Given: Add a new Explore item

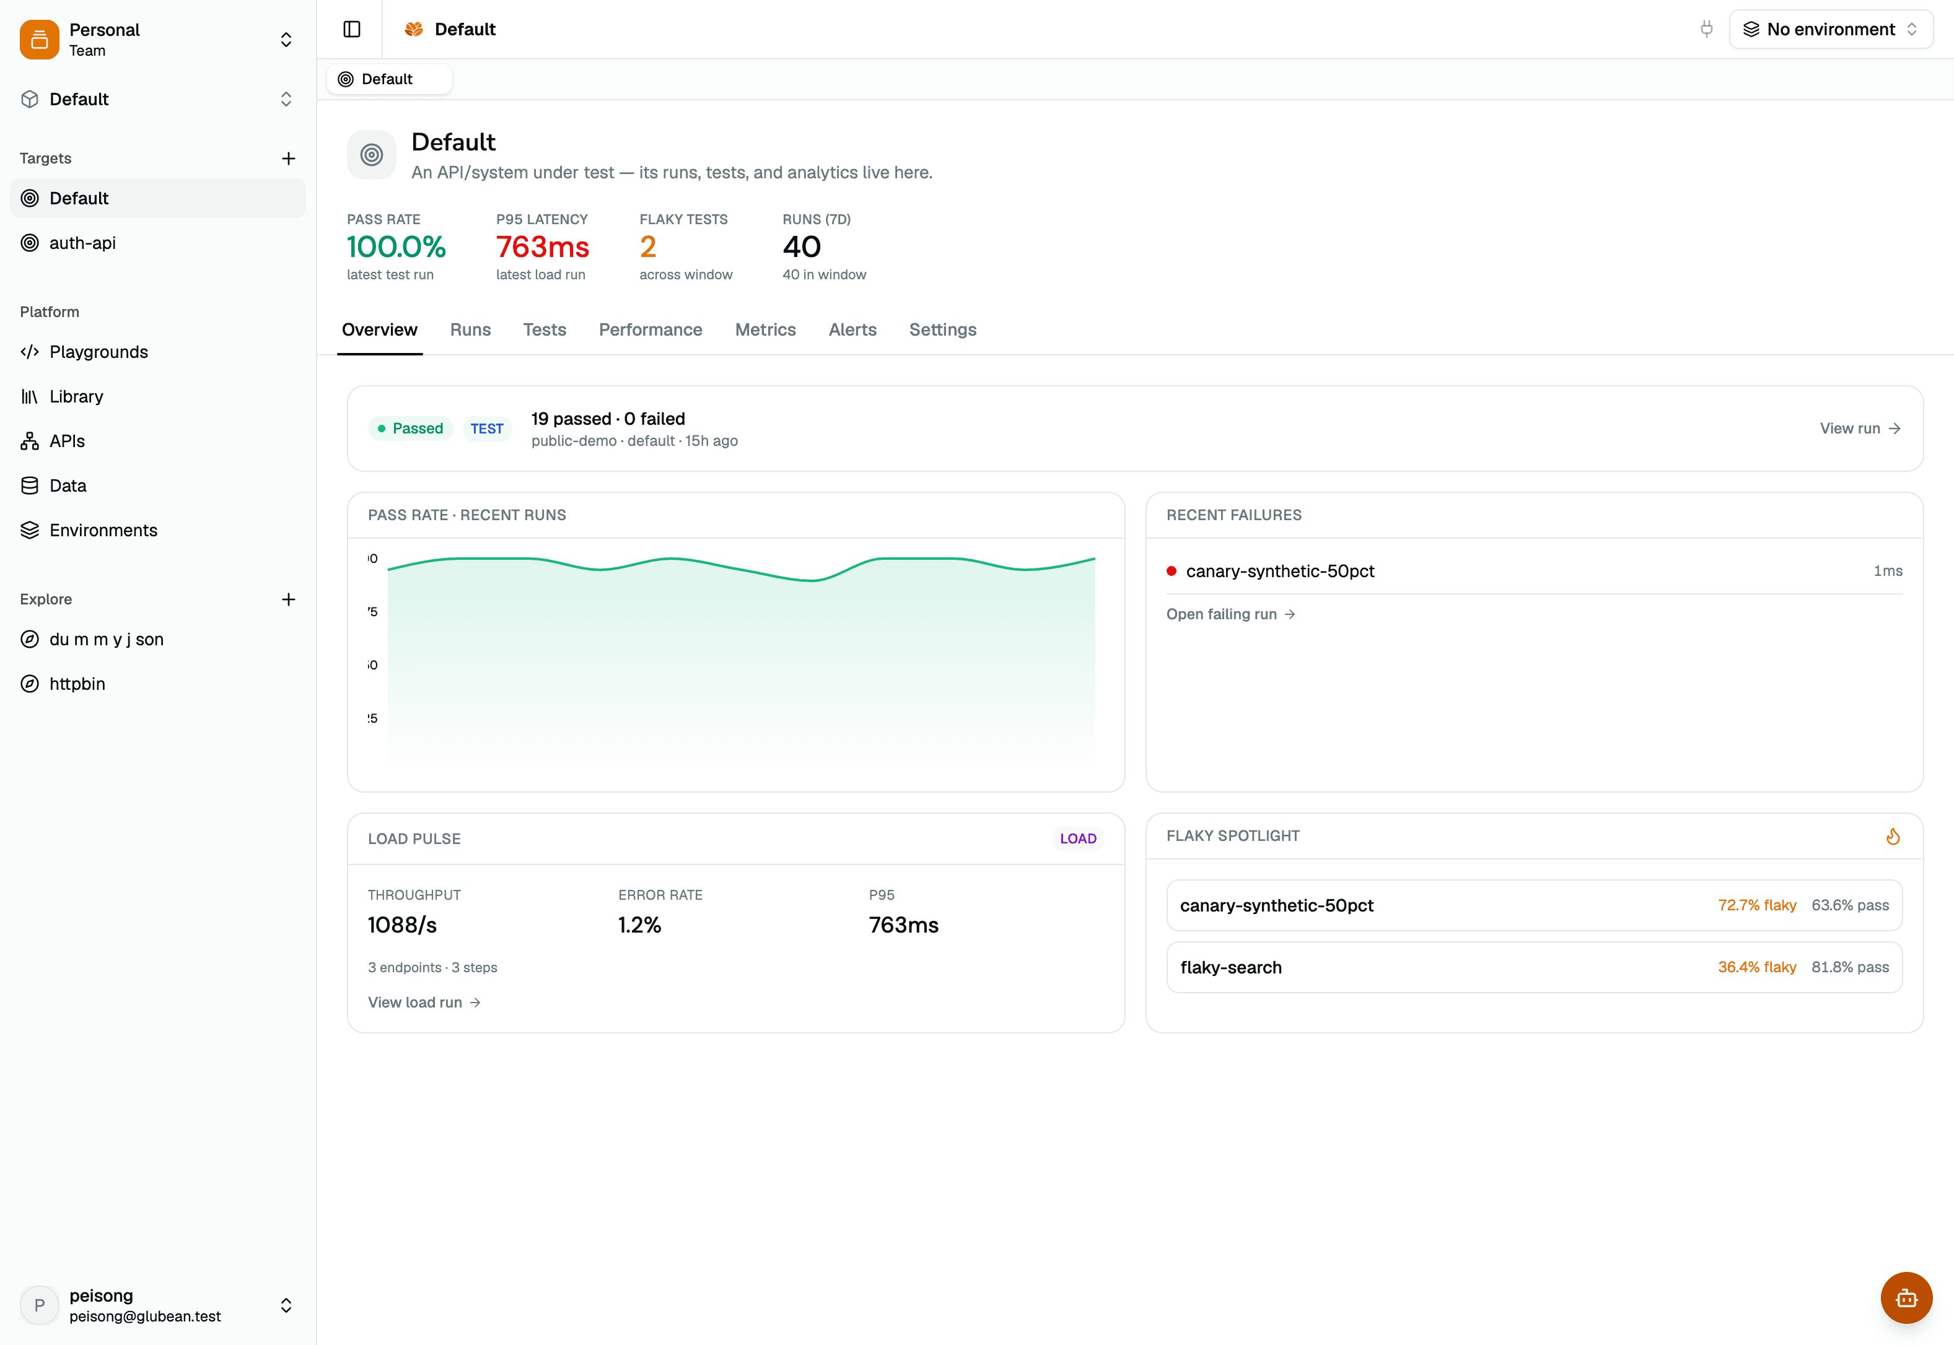Looking at the screenshot, I should pyautogui.click(x=288, y=599).
